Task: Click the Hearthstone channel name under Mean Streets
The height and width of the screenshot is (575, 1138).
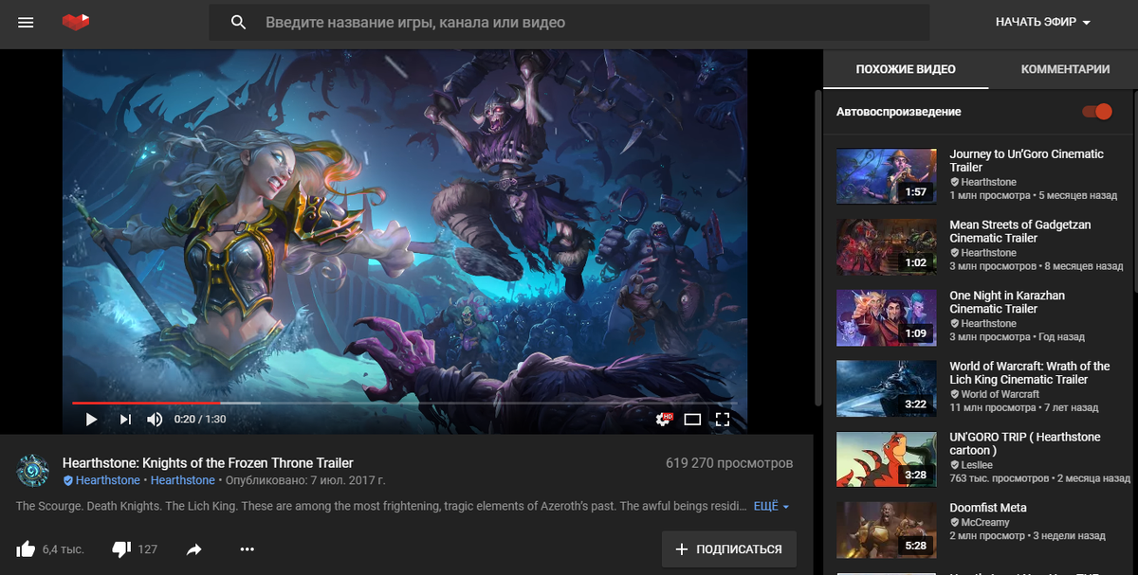Action: pos(988,253)
